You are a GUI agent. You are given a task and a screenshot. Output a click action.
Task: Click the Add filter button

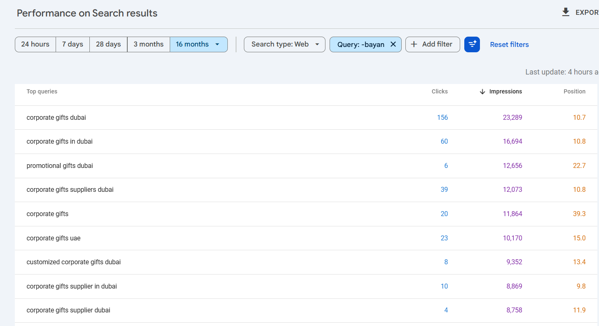(433, 44)
